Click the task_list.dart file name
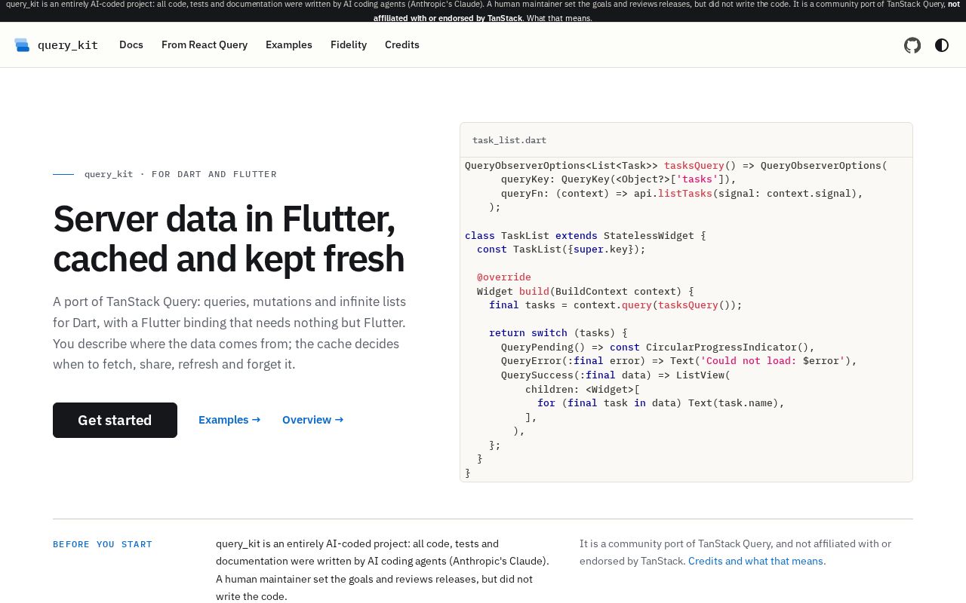The width and height of the screenshot is (966, 603). click(x=509, y=140)
